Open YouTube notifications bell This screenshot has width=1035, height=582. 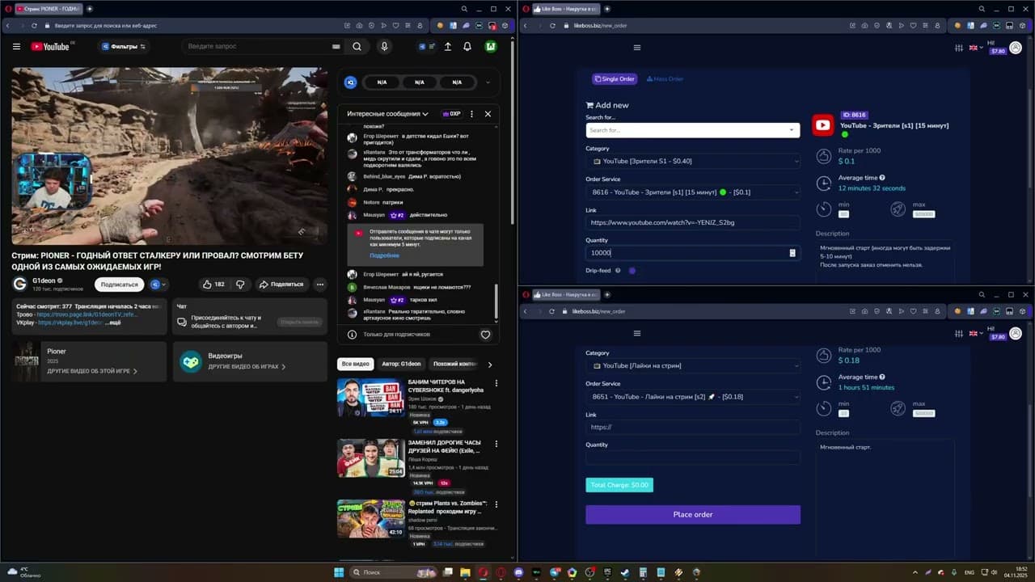click(x=467, y=47)
